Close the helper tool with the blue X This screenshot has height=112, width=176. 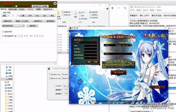pos(55,4)
